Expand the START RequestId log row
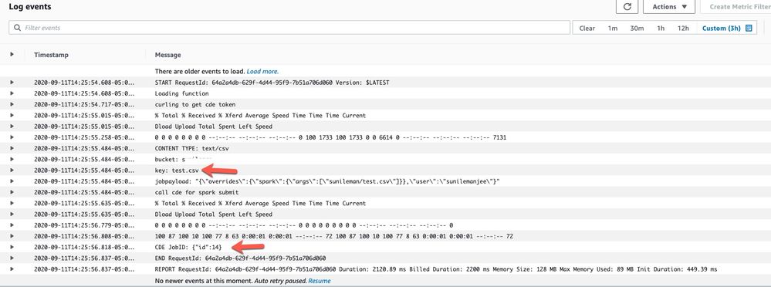771x287 pixels. tap(12, 83)
